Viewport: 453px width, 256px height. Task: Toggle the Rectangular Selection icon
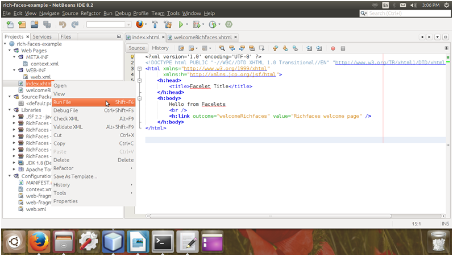tap(261, 48)
